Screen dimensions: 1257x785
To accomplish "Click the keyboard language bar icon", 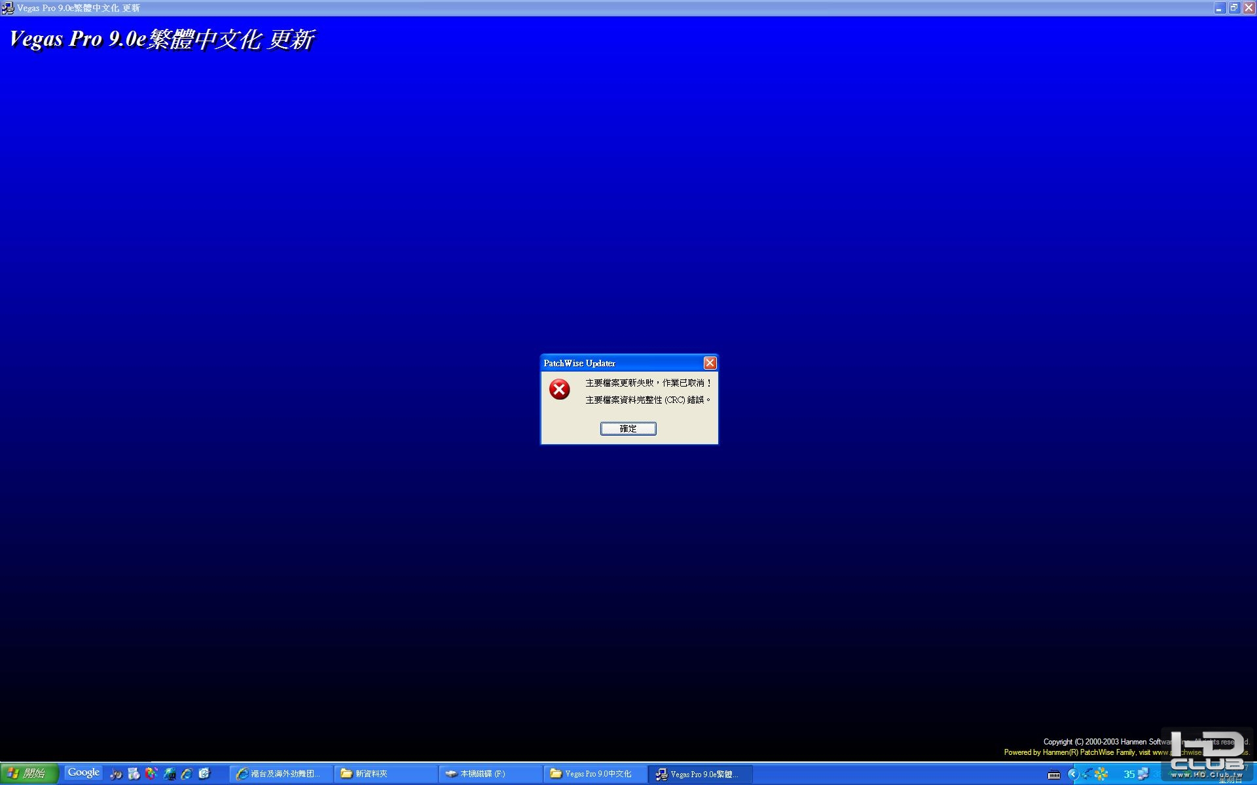I will 1054,775.
